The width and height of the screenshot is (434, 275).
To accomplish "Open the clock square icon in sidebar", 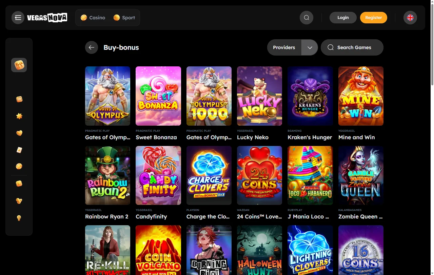I will (19, 184).
